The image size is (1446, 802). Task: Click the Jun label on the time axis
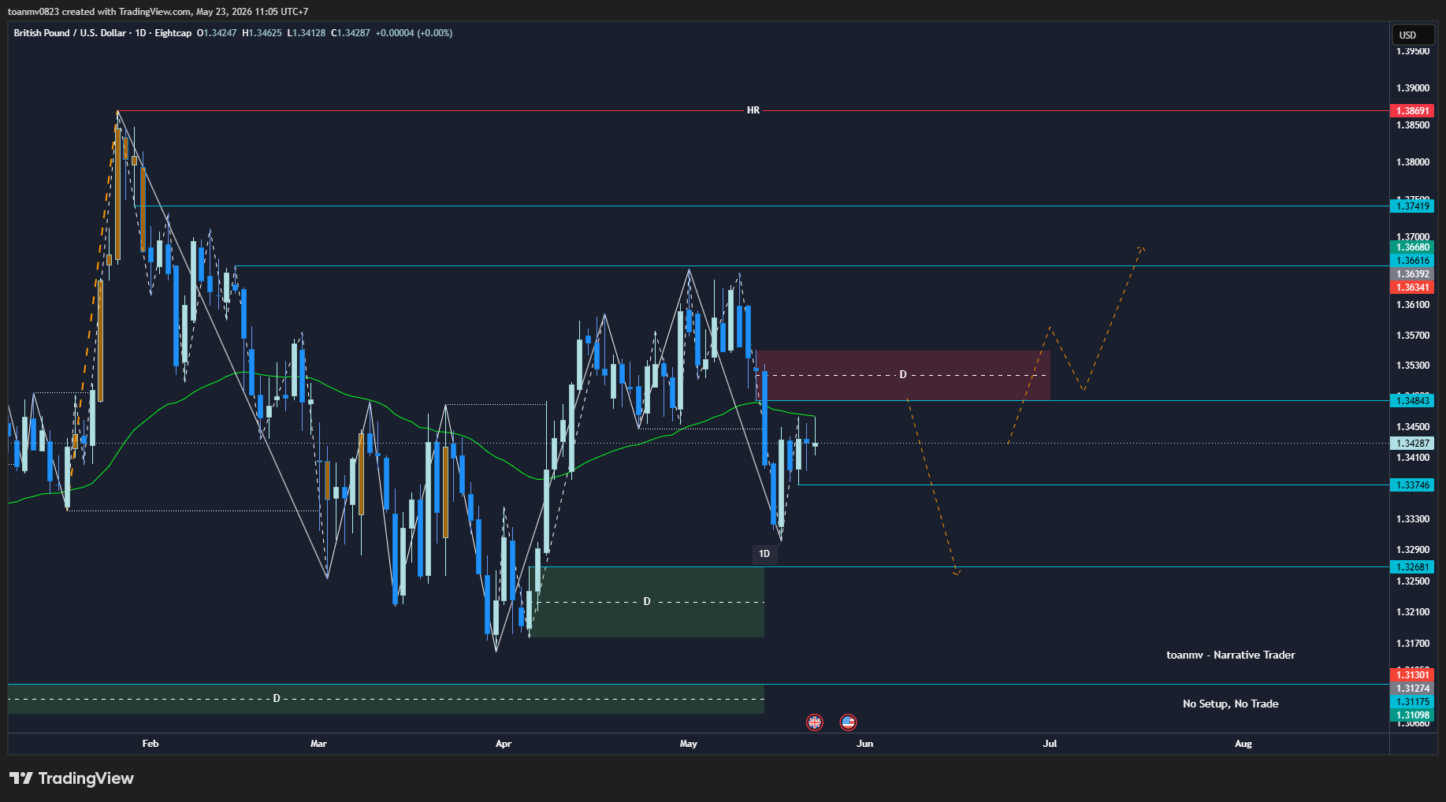(865, 744)
